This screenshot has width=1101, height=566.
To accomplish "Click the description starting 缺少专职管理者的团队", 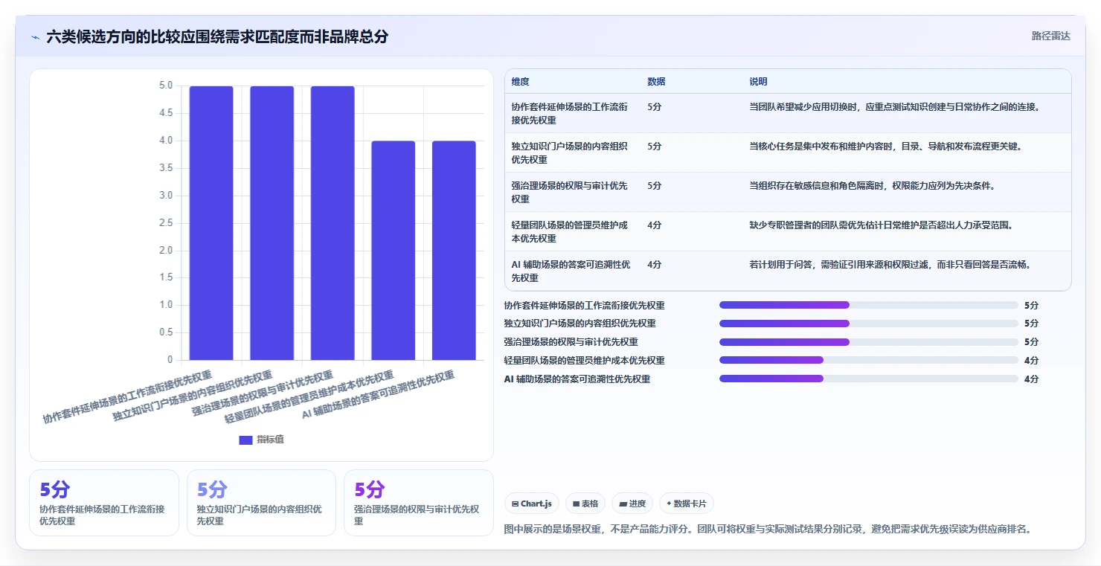I will click(x=881, y=225).
